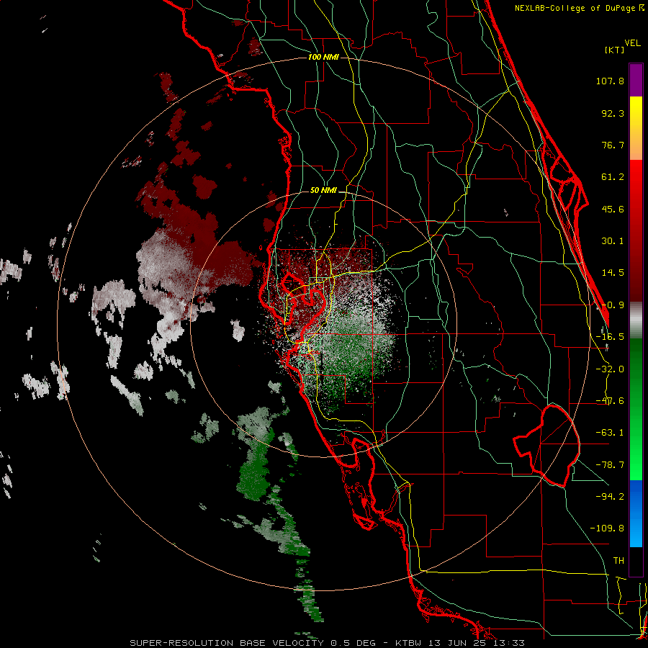Click the VEL legend title

click(x=632, y=43)
